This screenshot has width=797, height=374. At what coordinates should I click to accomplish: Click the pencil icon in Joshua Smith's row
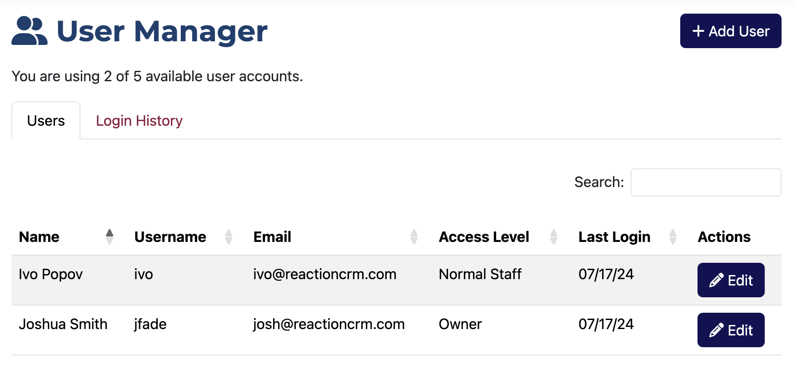(717, 330)
